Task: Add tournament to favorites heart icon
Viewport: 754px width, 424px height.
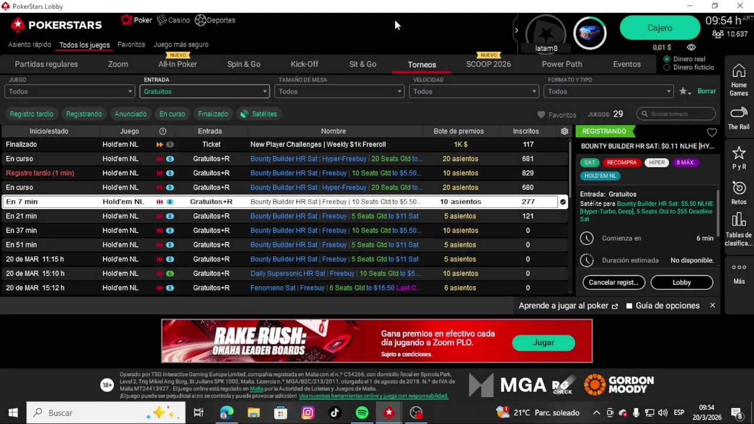Action: [712, 132]
